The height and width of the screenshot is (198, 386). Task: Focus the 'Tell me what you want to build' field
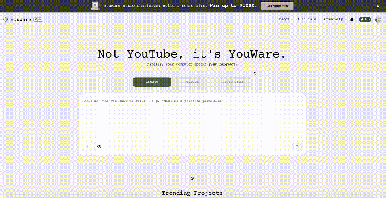coord(192,118)
